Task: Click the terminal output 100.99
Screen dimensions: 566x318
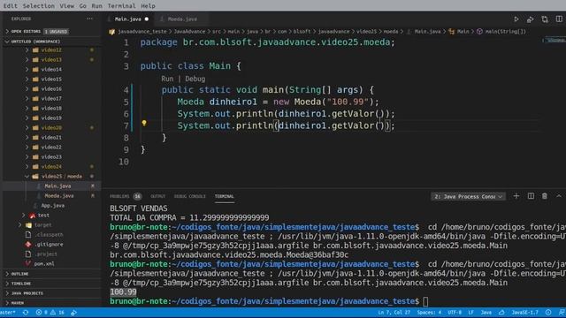Action: pos(123,292)
